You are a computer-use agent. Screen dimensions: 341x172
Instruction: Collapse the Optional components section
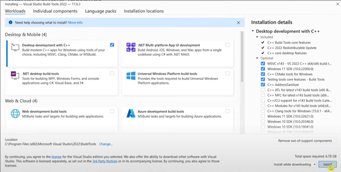pos(257,58)
